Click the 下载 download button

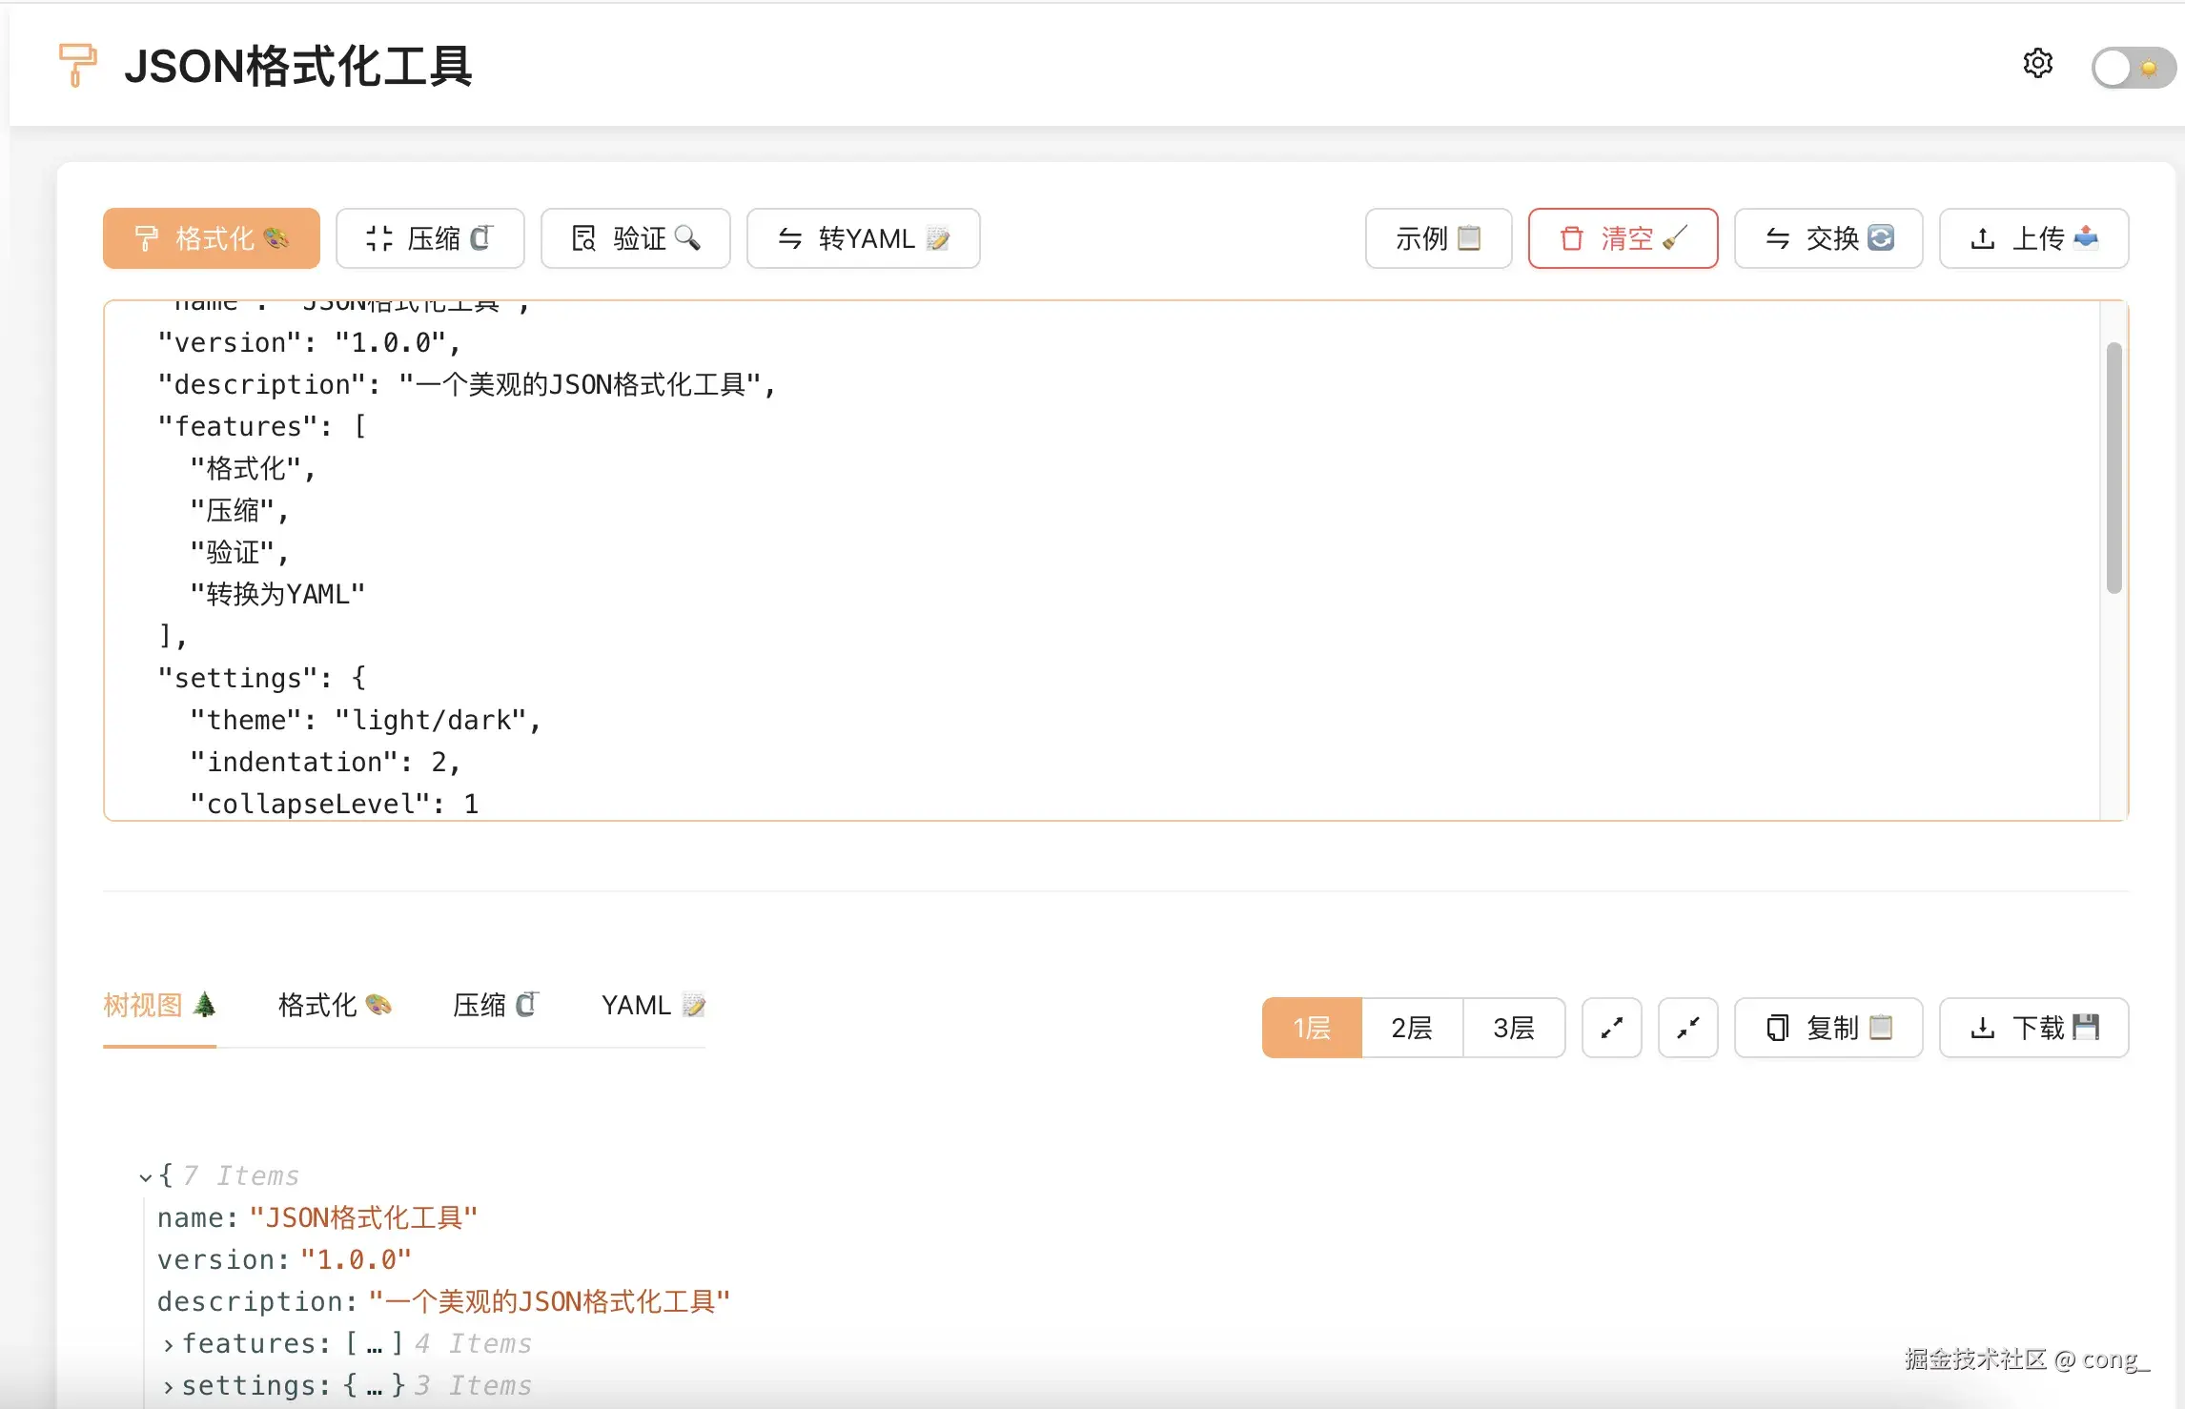pos(2033,1028)
